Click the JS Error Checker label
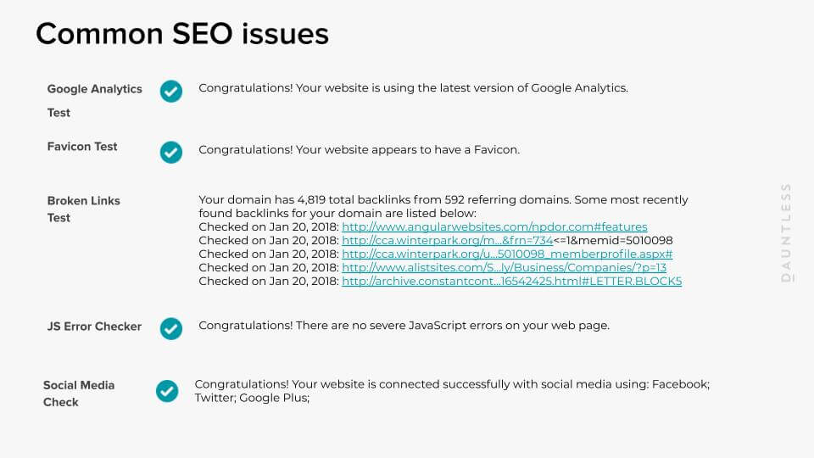Screen dimensions: 814x458 point(94,327)
